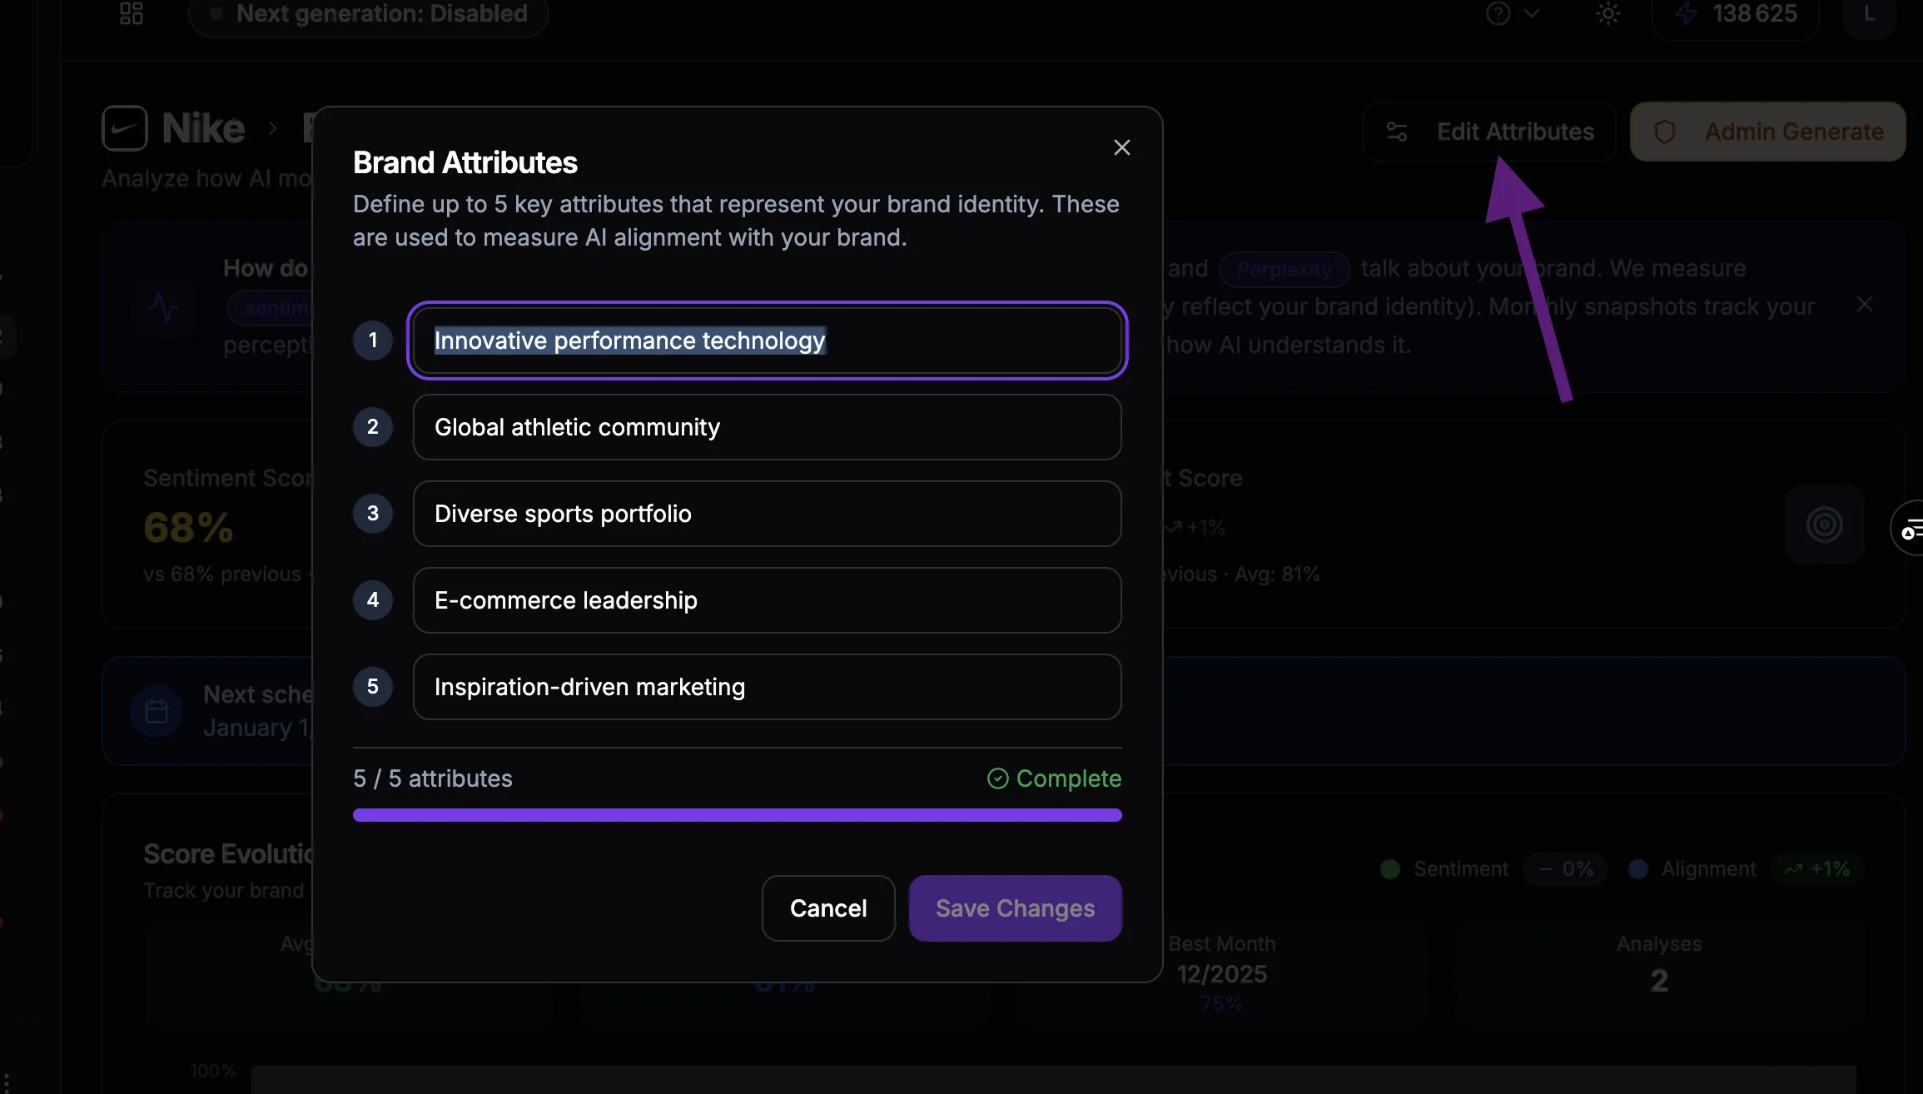Click the Cancel button in dialog

point(827,908)
